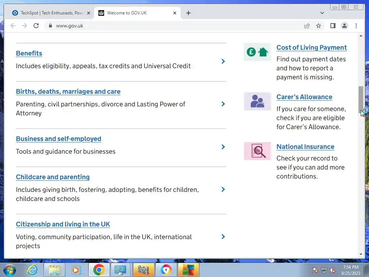This screenshot has height=277, width=369.
Task: Click chevron beside Births, deaths, marriages row
Action: pyautogui.click(x=223, y=104)
